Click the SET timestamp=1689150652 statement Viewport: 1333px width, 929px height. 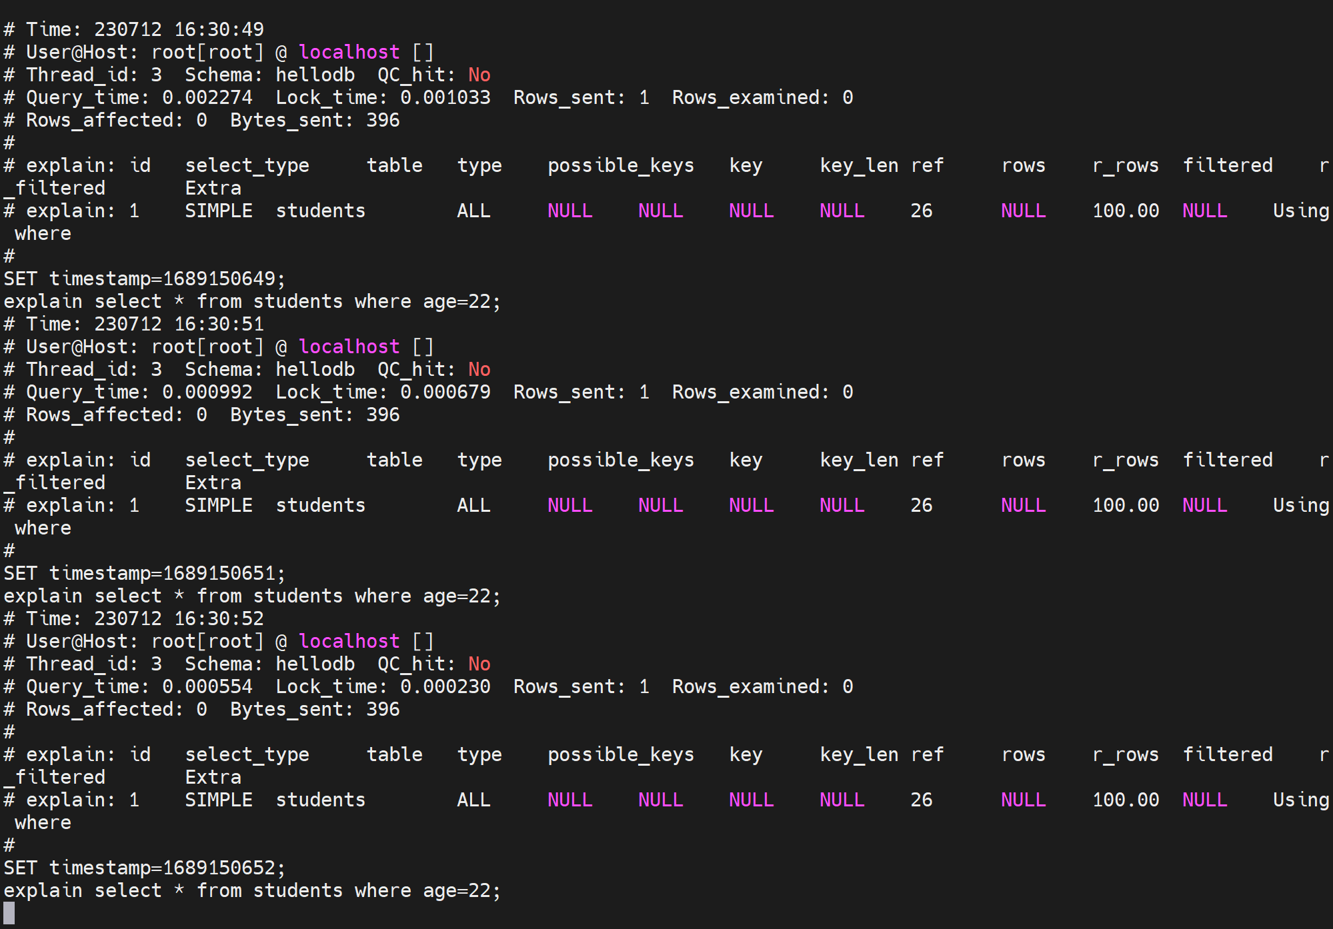coord(144,868)
